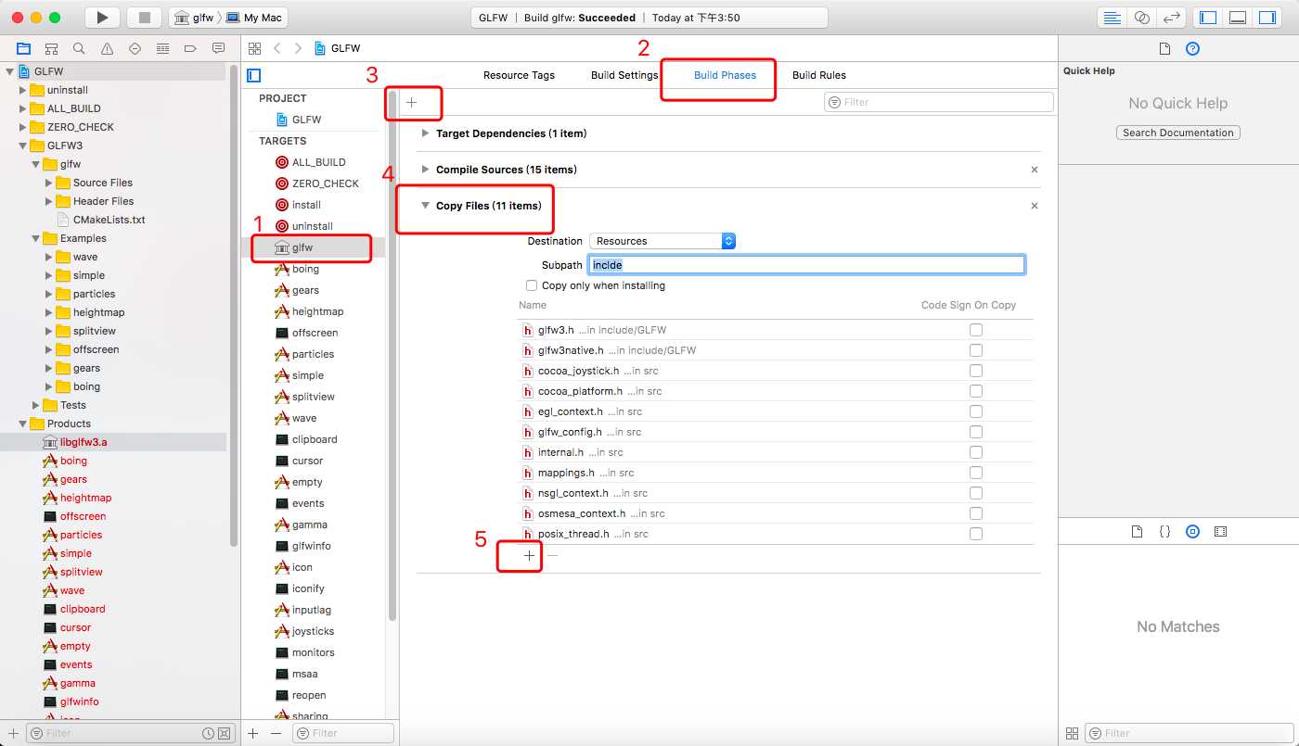This screenshot has width=1299, height=746.
Task: Delete the Copy Files phase
Action: pos(1035,206)
